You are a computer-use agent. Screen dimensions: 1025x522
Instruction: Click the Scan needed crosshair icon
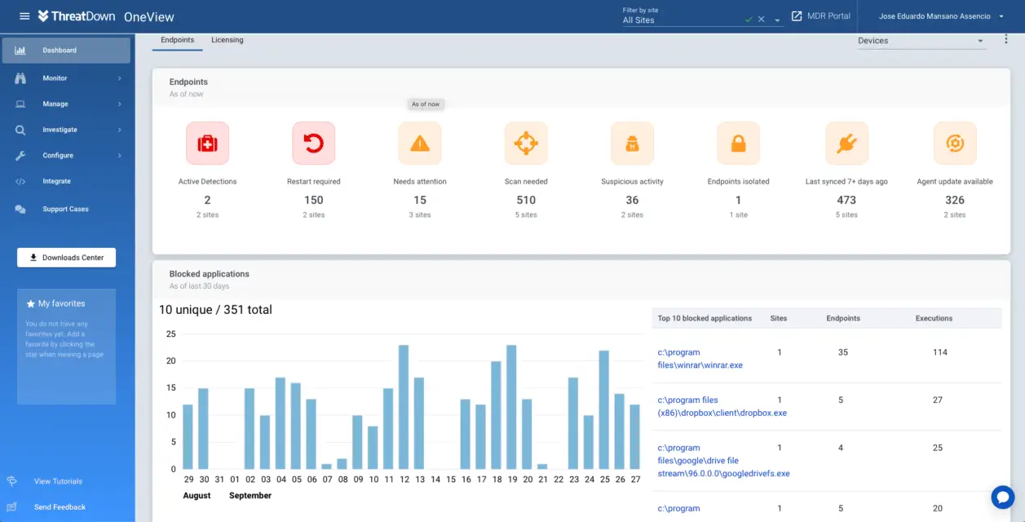(x=525, y=143)
